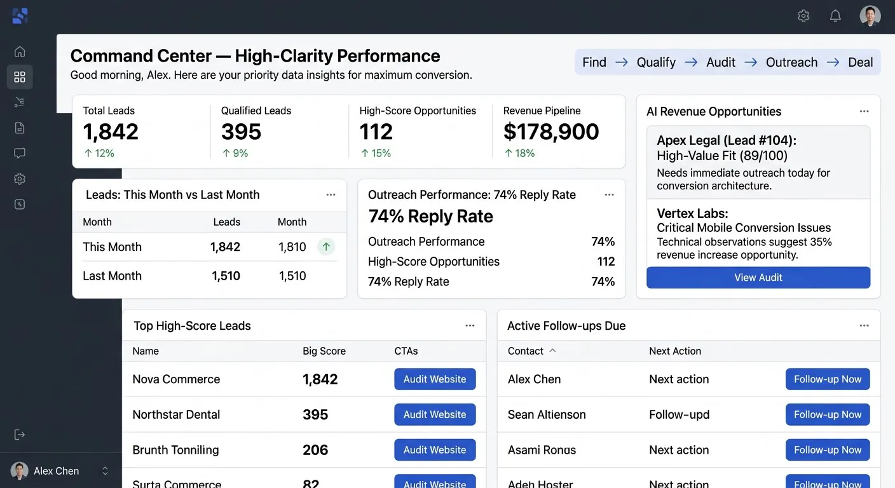895x488 pixels.
Task: Open the lead list icon in sidebar
Action: click(x=20, y=102)
